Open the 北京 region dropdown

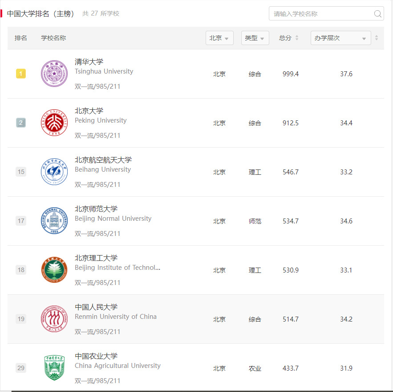click(219, 38)
